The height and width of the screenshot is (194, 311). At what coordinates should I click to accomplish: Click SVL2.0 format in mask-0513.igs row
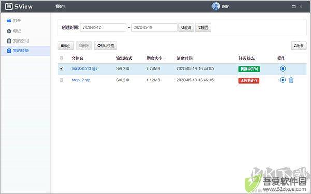coord(122,68)
